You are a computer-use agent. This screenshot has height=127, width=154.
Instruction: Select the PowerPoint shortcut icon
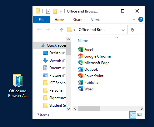81,76
